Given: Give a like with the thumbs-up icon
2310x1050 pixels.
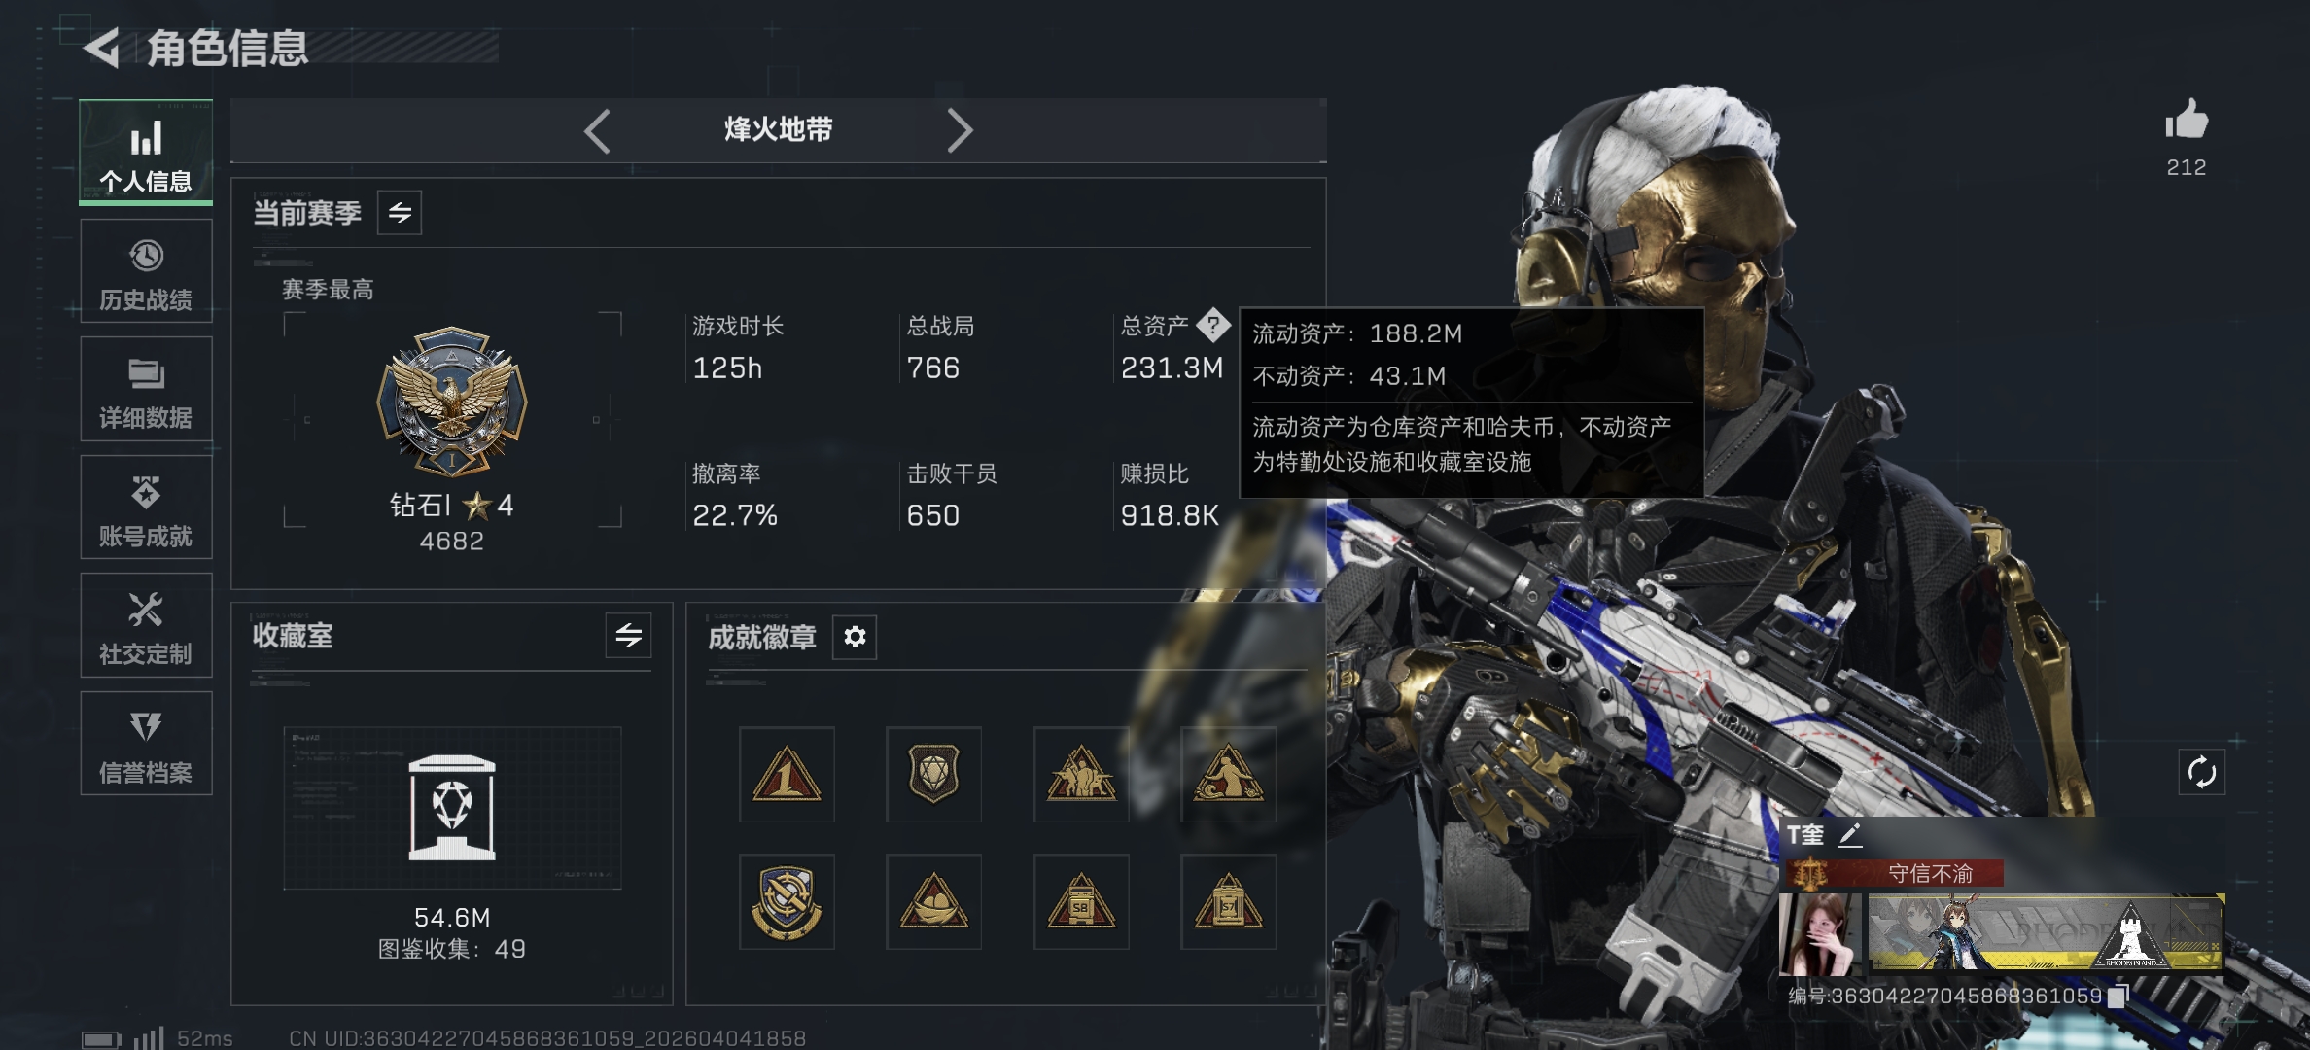Looking at the screenshot, I should click(2187, 121).
